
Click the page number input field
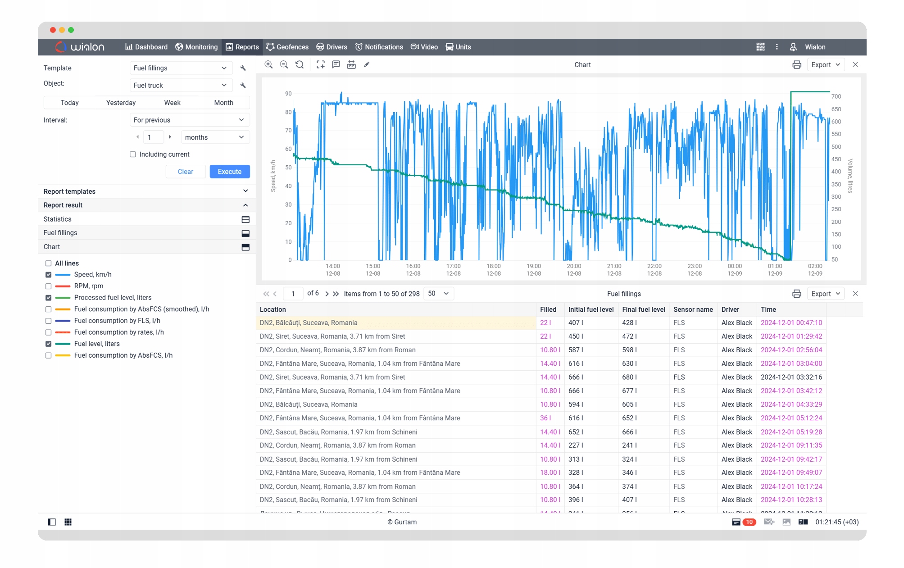(x=293, y=294)
